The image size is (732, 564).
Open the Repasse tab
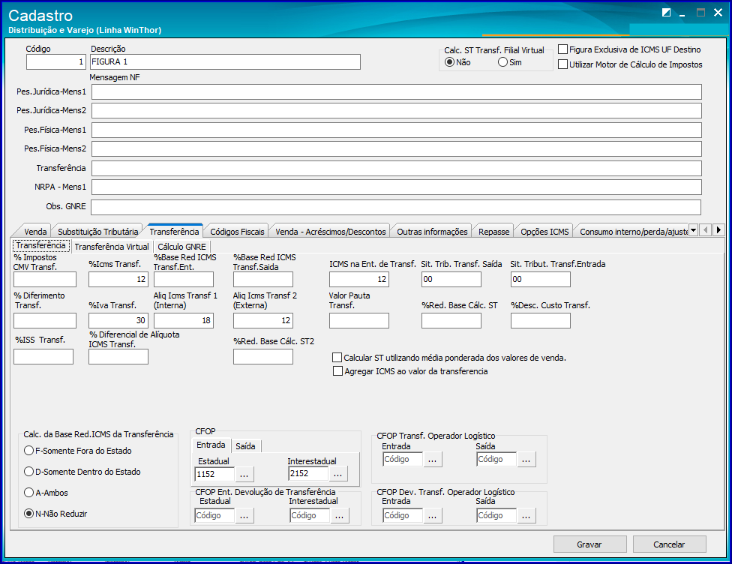point(493,232)
